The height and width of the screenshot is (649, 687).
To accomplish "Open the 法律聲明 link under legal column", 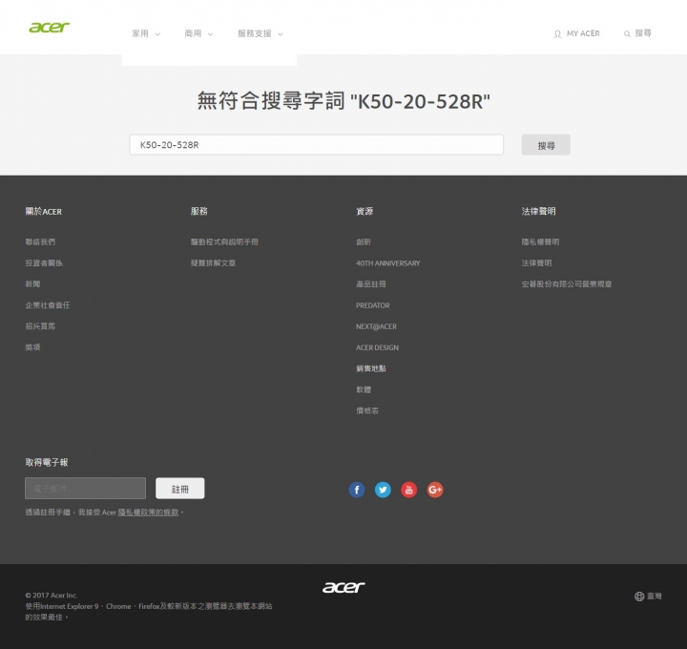I will pyautogui.click(x=536, y=262).
